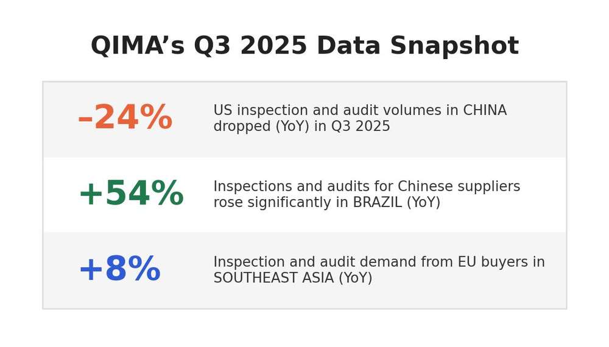Select the US inspection and audit volumes text
The height and width of the screenshot is (347, 609).
(x=360, y=118)
